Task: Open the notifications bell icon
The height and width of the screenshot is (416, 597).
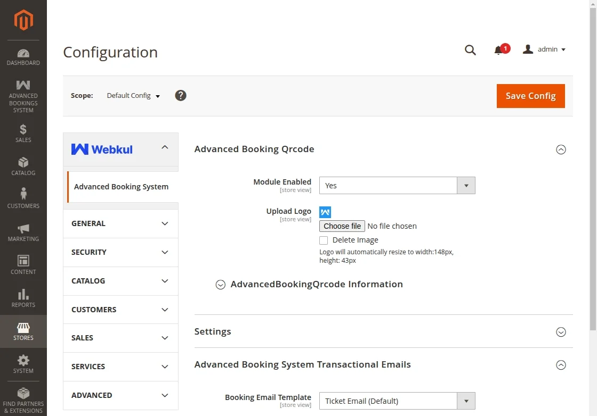Action: [499, 50]
